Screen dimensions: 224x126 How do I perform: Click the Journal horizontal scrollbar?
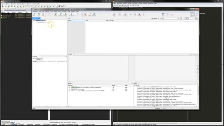pos(100,107)
